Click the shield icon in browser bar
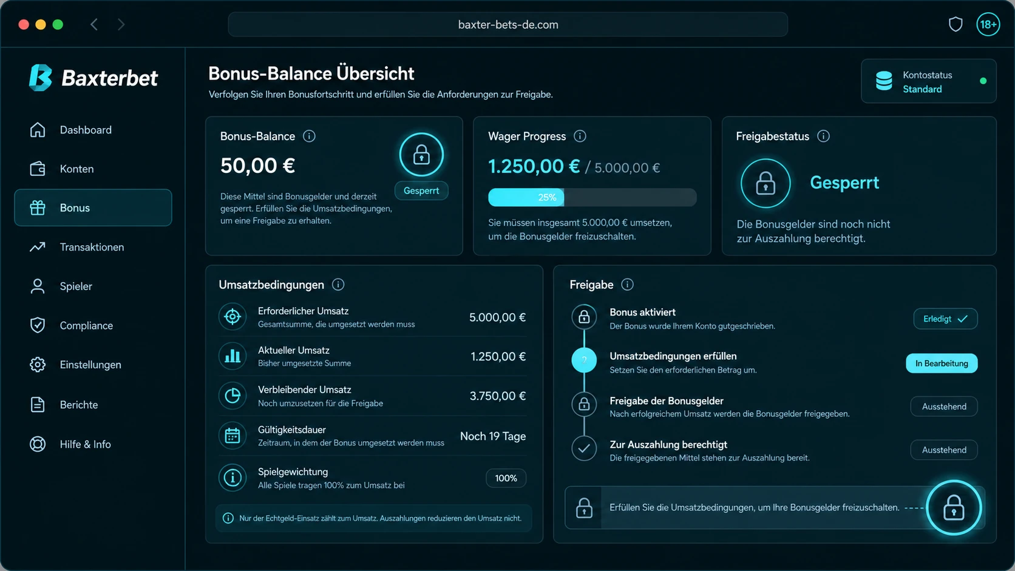The image size is (1015, 571). click(x=956, y=24)
